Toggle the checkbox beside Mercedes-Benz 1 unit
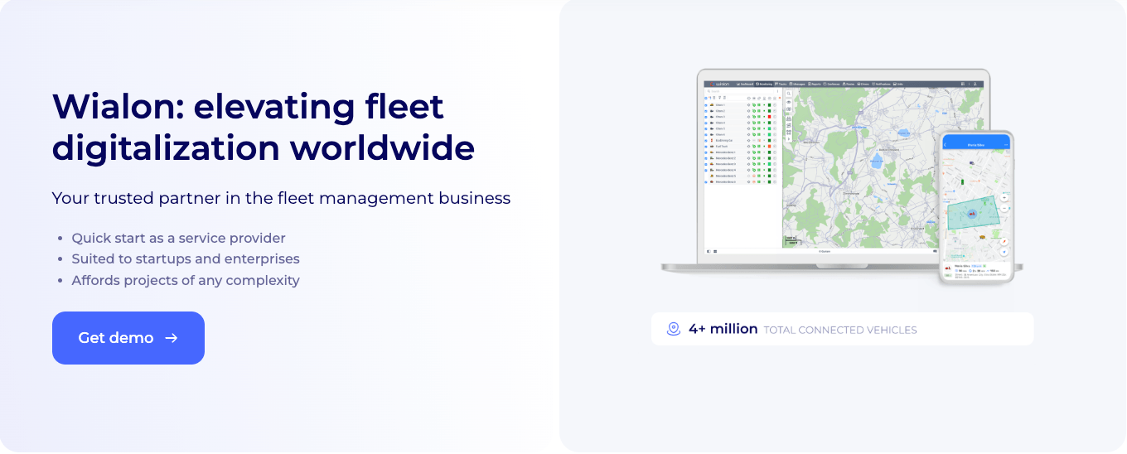The width and height of the screenshot is (1127, 454). (707, 153)
